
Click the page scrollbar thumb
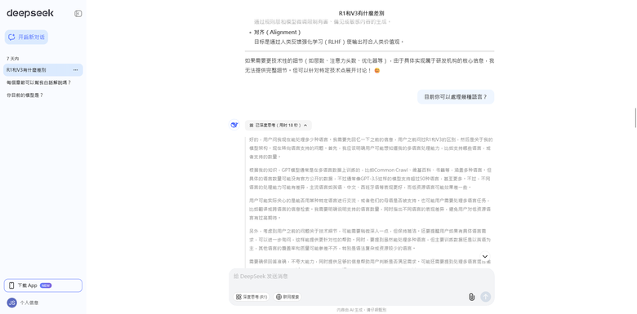(x=635, y=118)
